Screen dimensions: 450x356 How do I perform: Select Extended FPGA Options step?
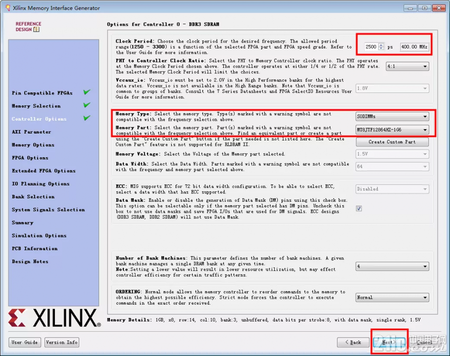point(44,171)
